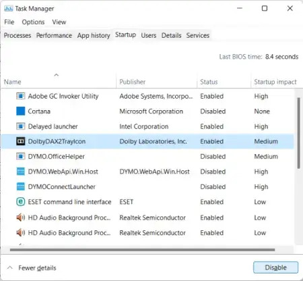Click the horizontal scrollbar thumb
Screen dimensions: 303x281
pos(142,250)
